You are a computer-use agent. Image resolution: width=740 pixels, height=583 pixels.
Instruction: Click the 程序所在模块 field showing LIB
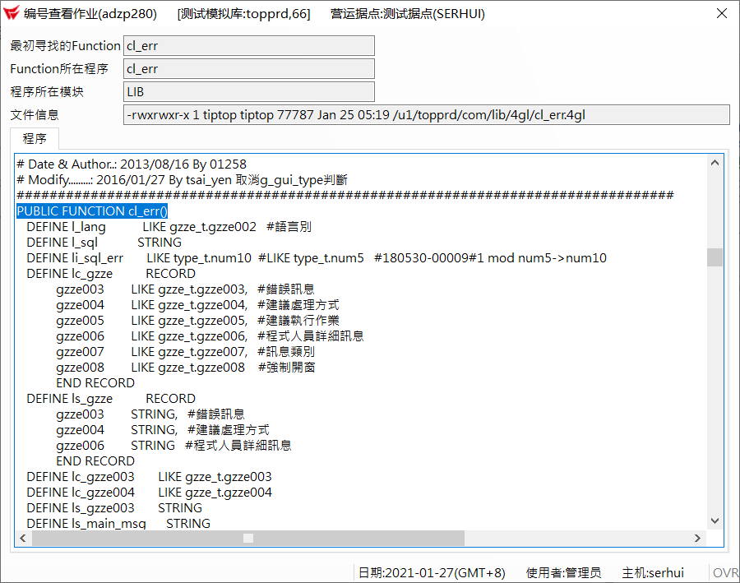pyautogui.click(x=248, y=92)
